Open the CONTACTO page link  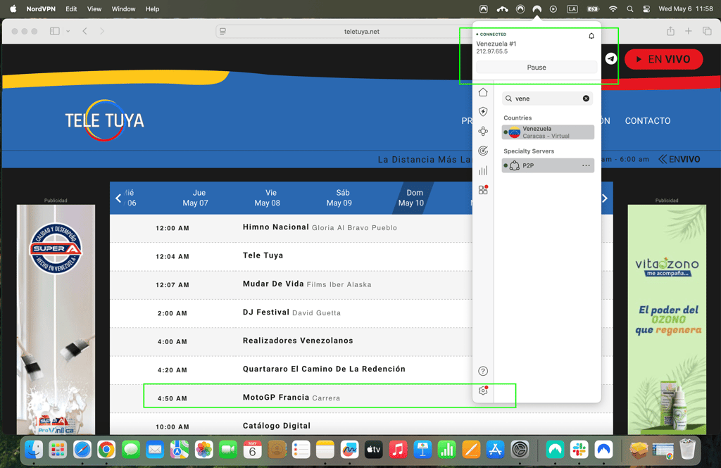[x=648, y=121]
